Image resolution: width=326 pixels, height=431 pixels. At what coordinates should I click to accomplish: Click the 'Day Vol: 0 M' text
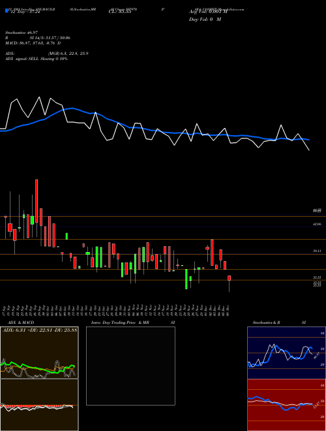(205, 20)
